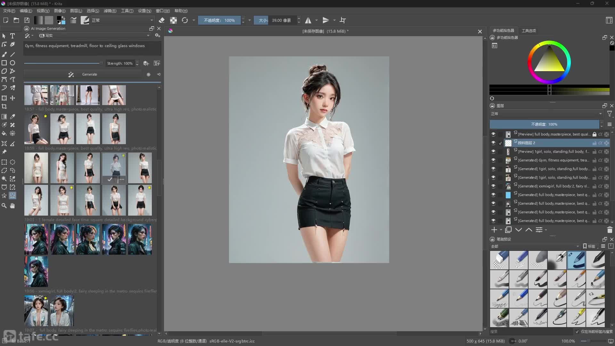Select the Gradient tool
The height and width of the screenshot is (346, 615).
click(4, 117)
